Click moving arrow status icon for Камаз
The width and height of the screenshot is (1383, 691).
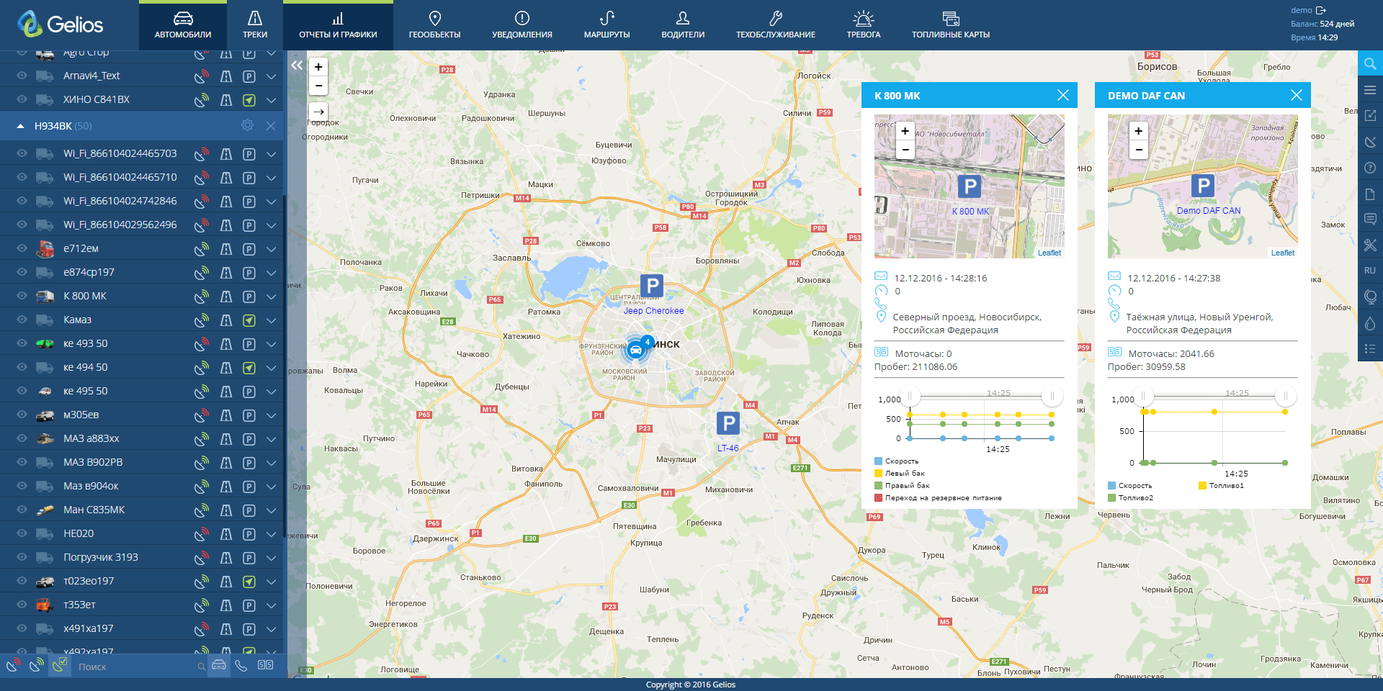(249, 320)
